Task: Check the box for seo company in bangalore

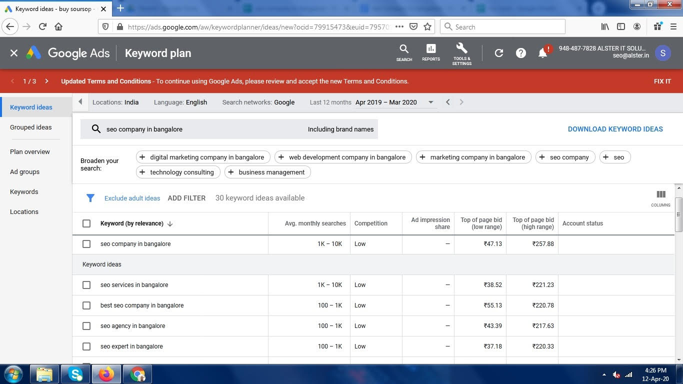Action: click(x=86, y=244)
